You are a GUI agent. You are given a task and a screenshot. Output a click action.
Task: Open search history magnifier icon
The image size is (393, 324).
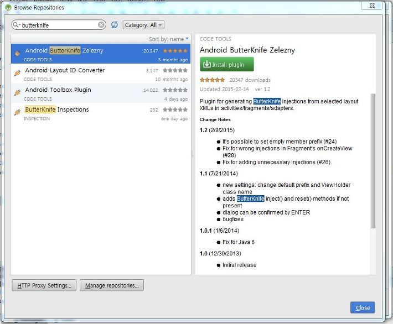[x=16, y=25]
